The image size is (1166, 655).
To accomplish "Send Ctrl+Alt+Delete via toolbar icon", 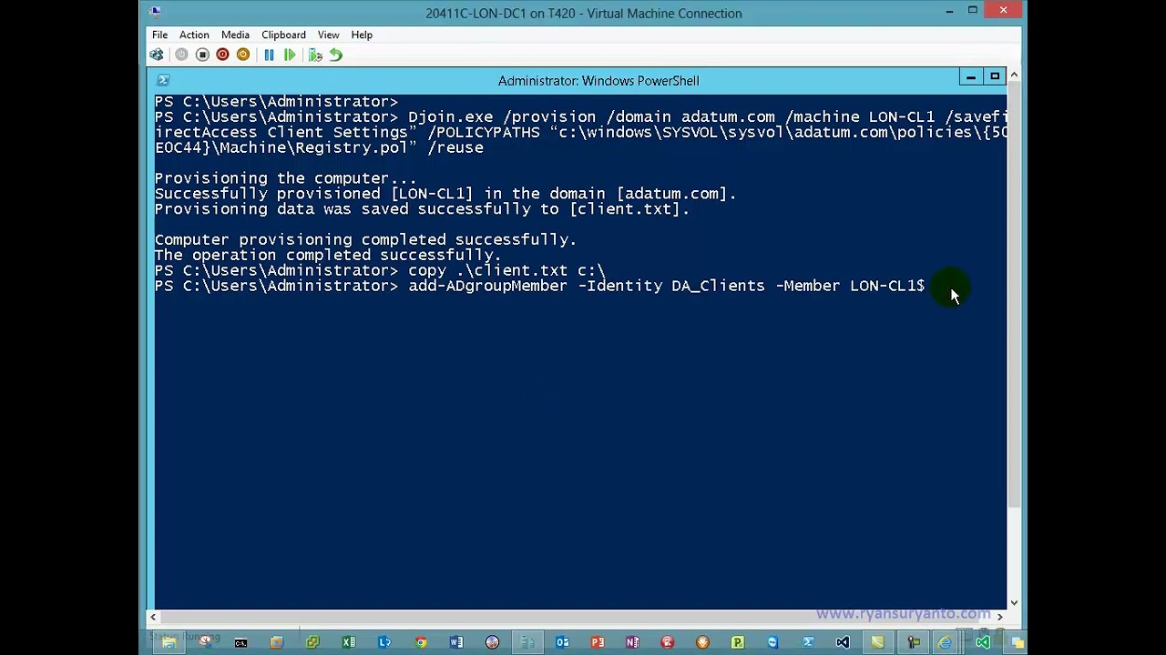I will click(157, 55).
